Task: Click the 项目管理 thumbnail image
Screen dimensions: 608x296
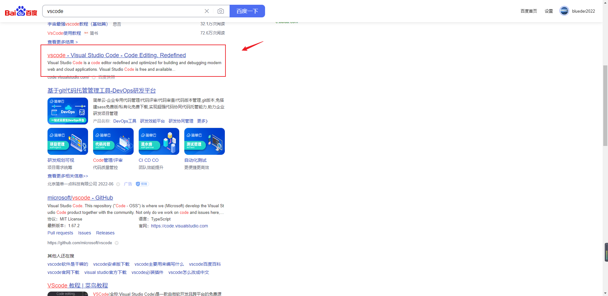Action: (68, 141)
